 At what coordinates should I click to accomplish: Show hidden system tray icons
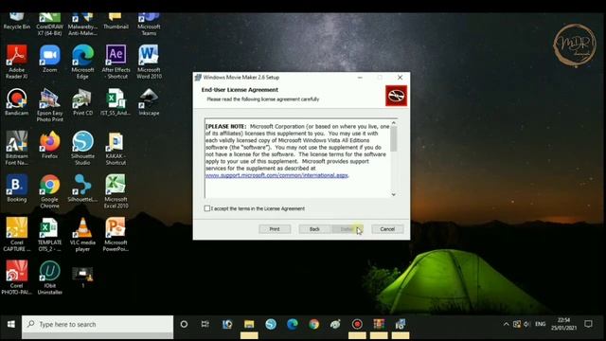tap(506, 324)
